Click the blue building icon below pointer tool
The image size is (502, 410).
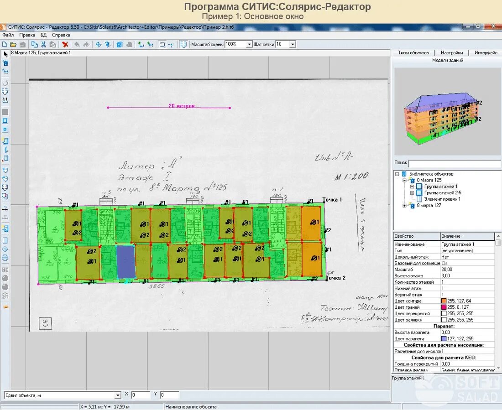coord(5,63)
